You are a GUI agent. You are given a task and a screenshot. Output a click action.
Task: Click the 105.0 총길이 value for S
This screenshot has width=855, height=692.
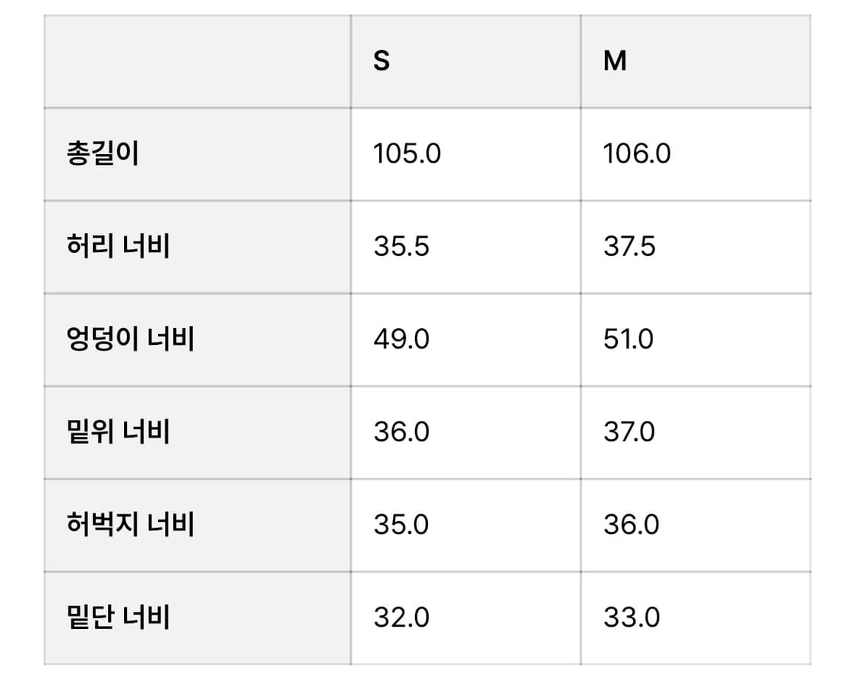point(407,154)
